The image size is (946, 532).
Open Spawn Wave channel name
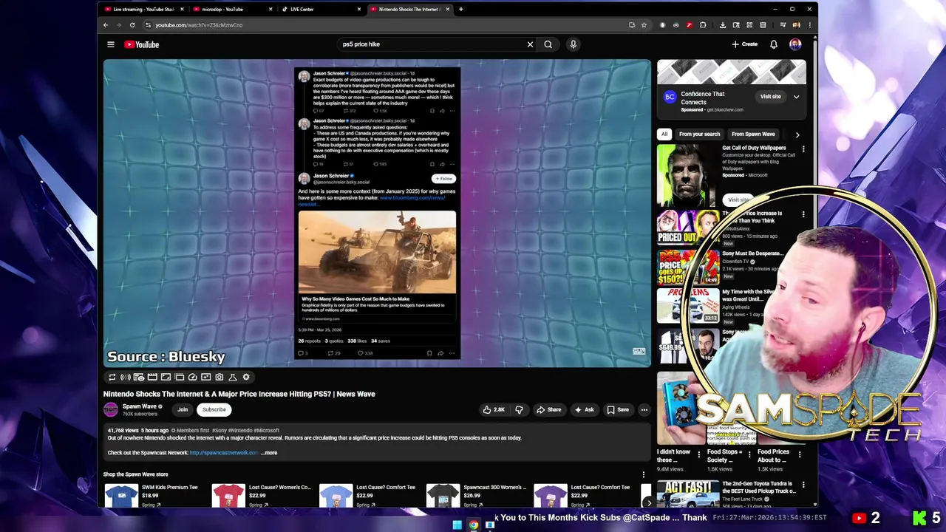140,406
